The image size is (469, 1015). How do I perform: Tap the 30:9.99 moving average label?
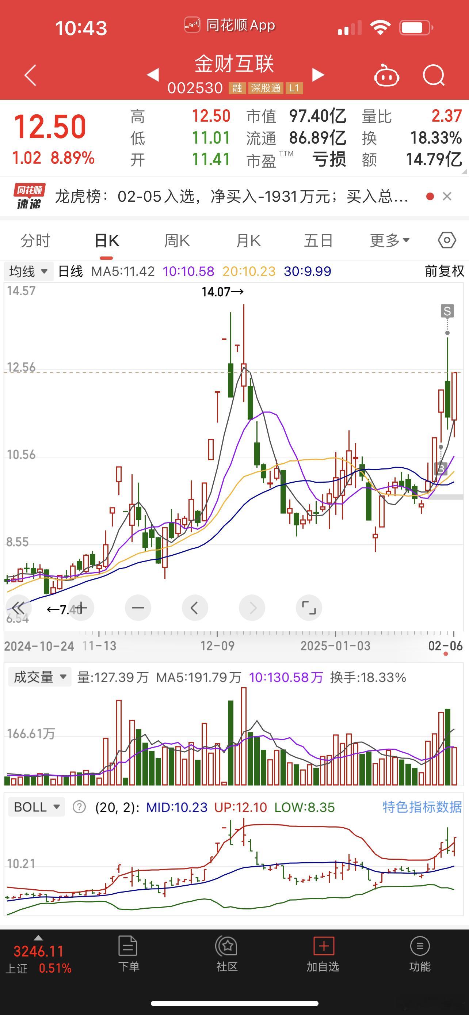(308, 271)
